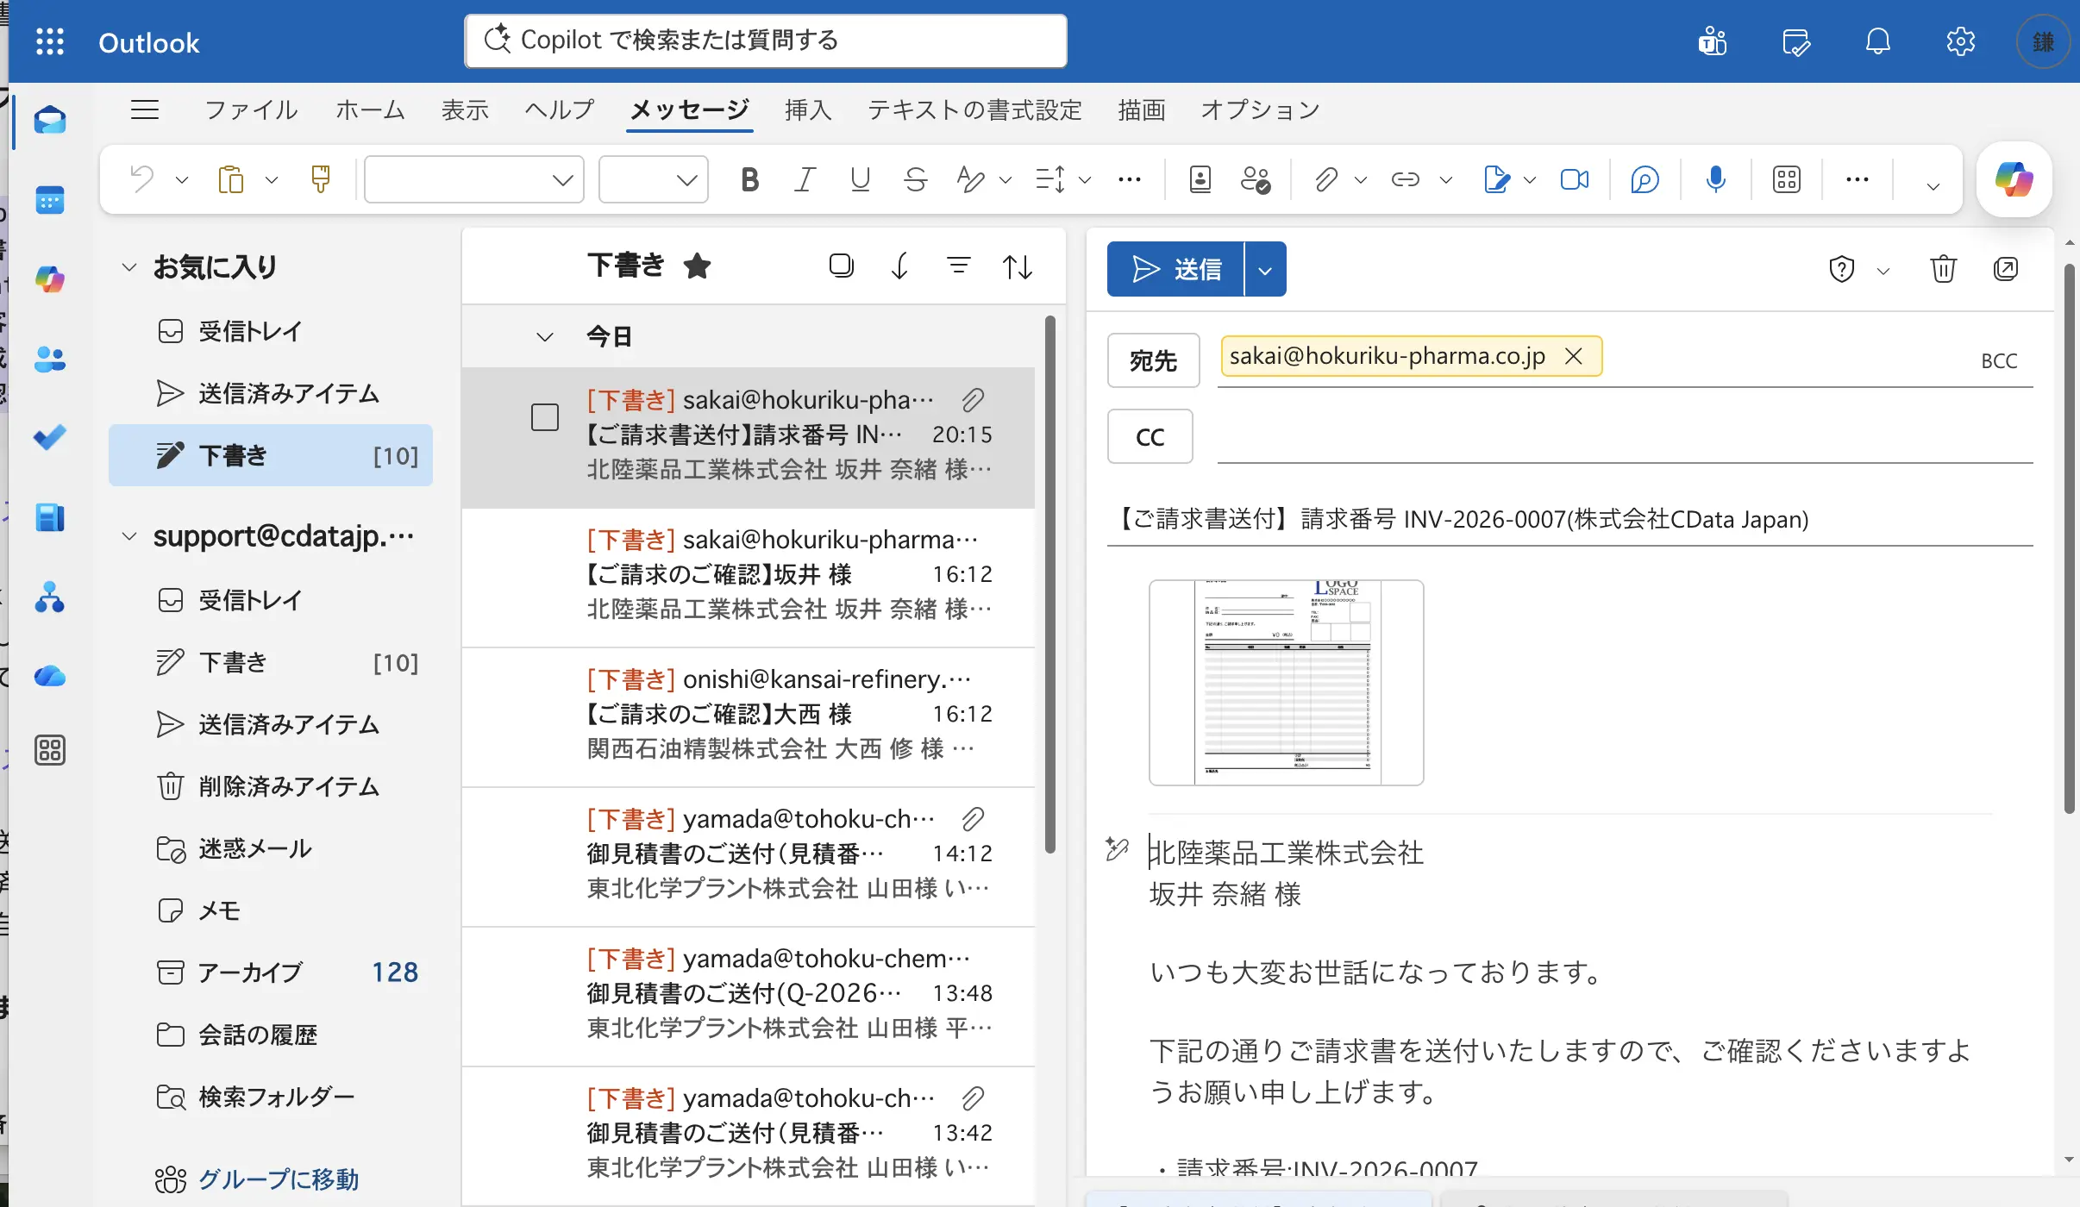Open notifications bell
The height and width of the screenshot is (1207, 2080).
click(1877, 41)
